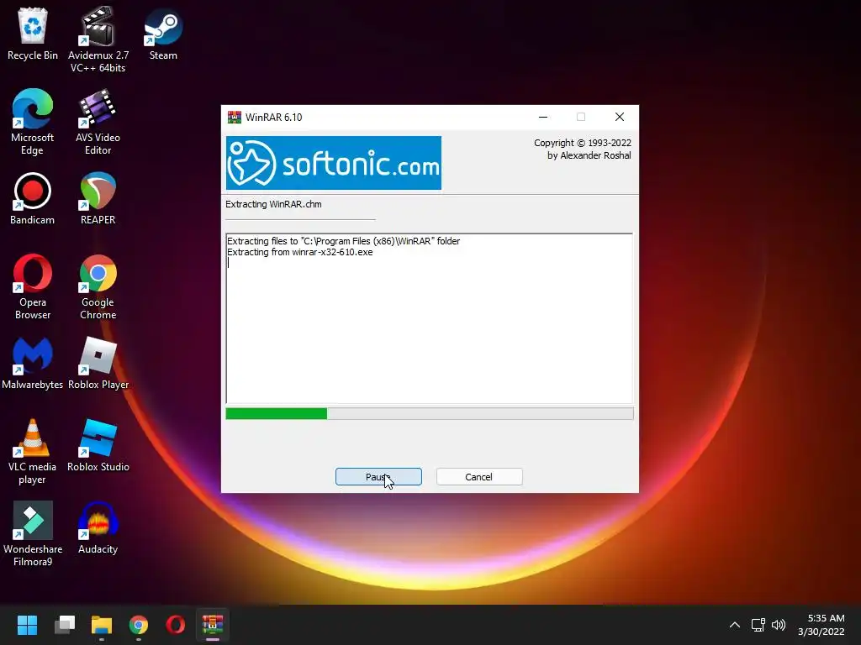Select the REAPER desktop icon
This screenshot has width=861, height=645.
coord(98,198)
